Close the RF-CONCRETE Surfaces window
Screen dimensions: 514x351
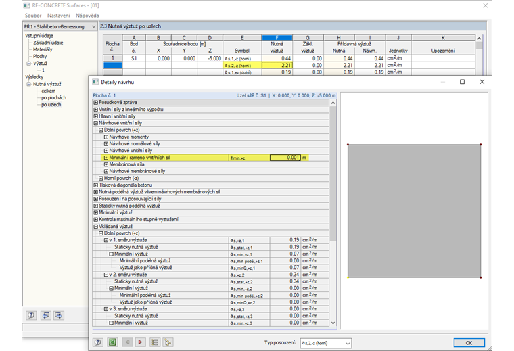point(486,5)
